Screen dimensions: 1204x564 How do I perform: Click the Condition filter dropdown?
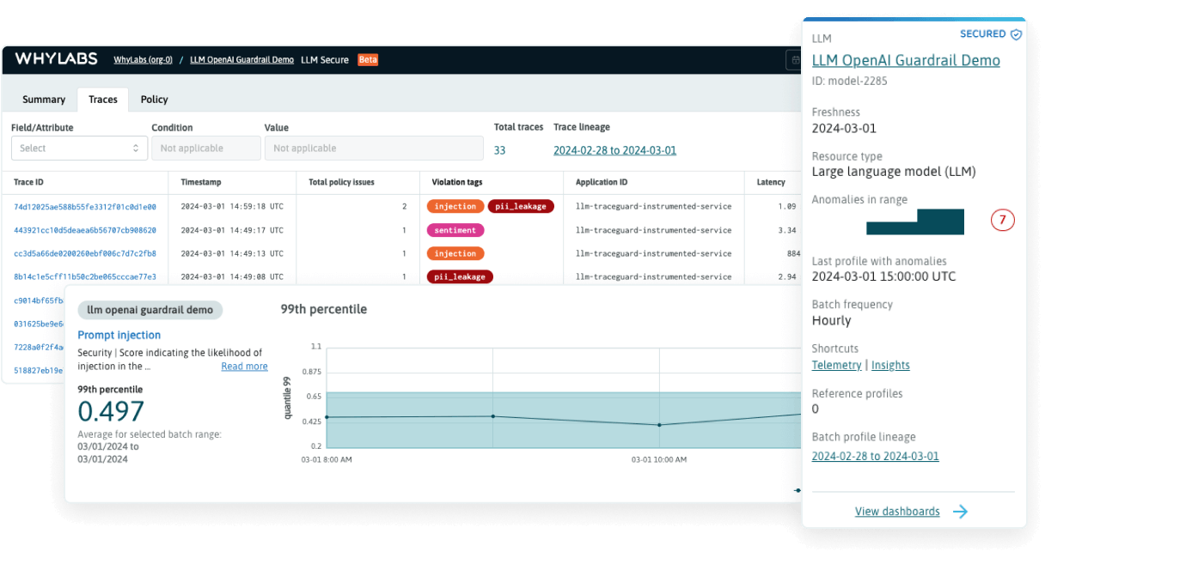pyautogui.click(x=205, y=148)
